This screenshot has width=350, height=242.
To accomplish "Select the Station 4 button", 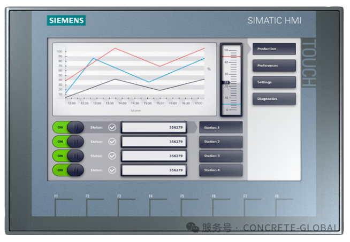I will 221,170.
